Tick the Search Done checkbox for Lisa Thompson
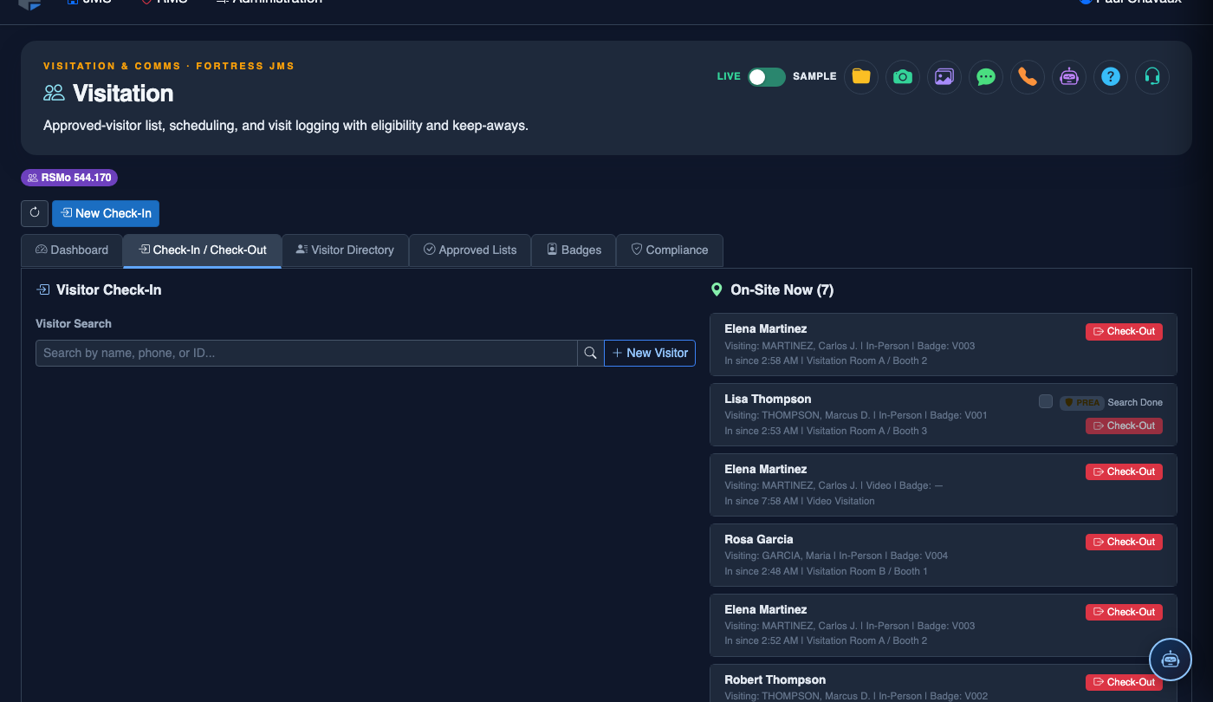 pyautogui.click(x=1046, y=401)
